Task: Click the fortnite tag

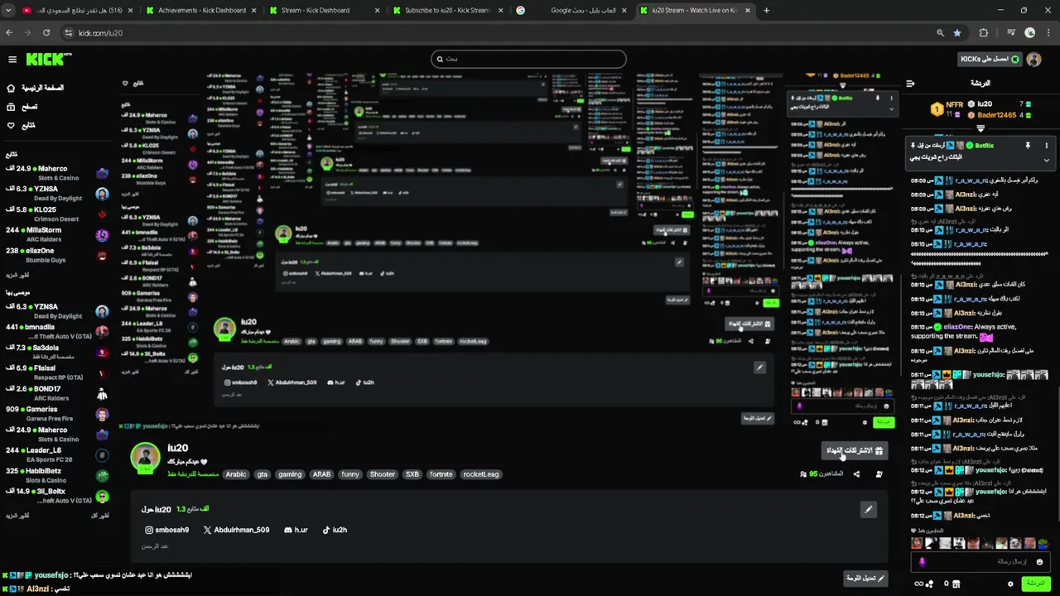Action: point(441,474)
